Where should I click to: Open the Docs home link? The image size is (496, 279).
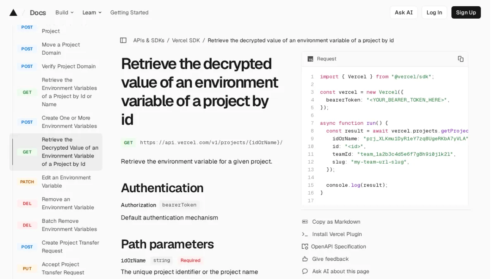[38, 12]
